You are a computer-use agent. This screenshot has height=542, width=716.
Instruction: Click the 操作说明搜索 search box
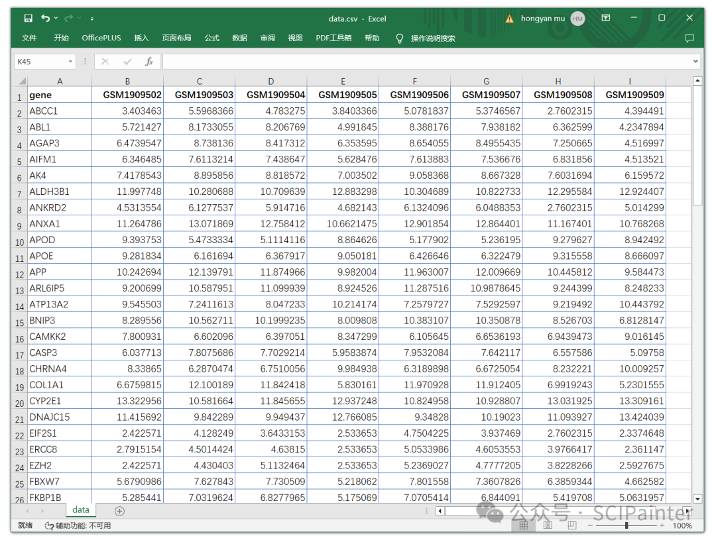433,38
